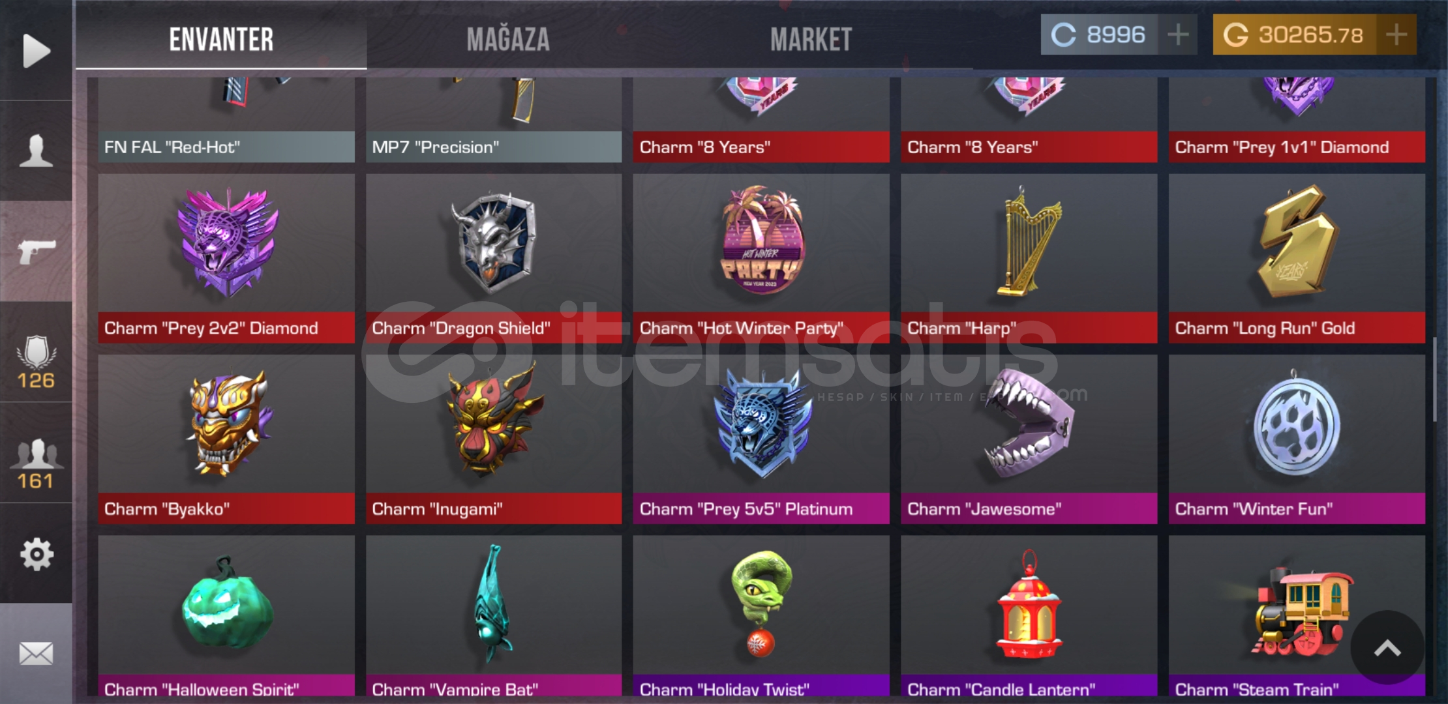The height and width of the screenshot is (704, 1448).
Task: Open the friends icon showing 161
Action: [x=37, y=463]
